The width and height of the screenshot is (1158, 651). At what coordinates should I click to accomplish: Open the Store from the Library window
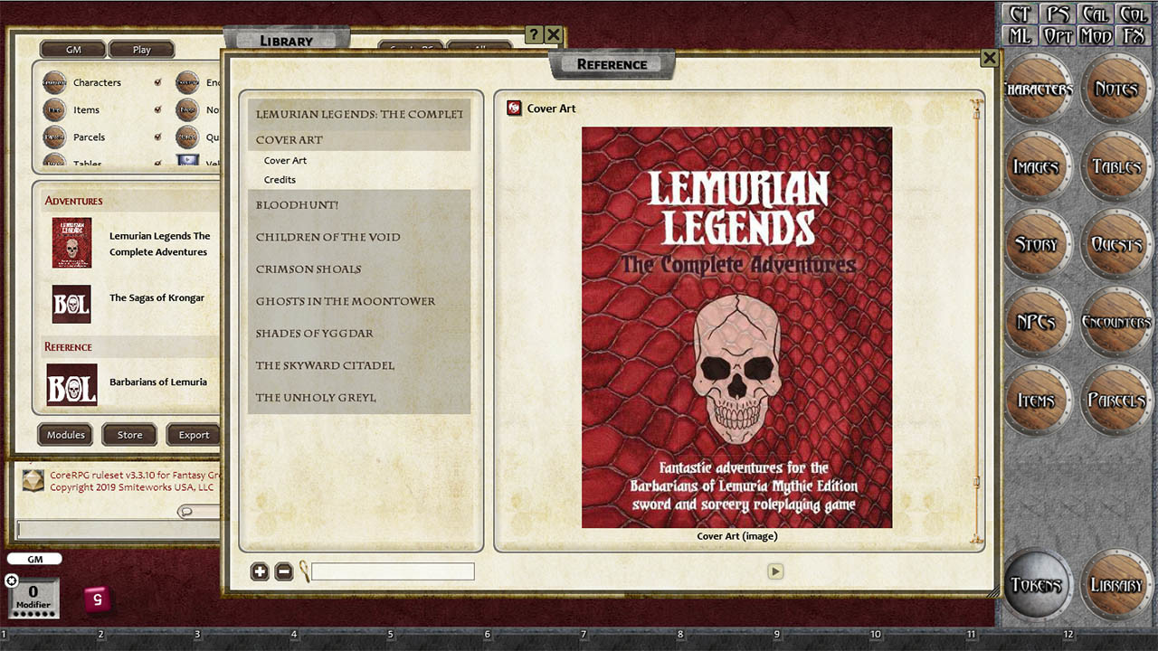point(128,435)
